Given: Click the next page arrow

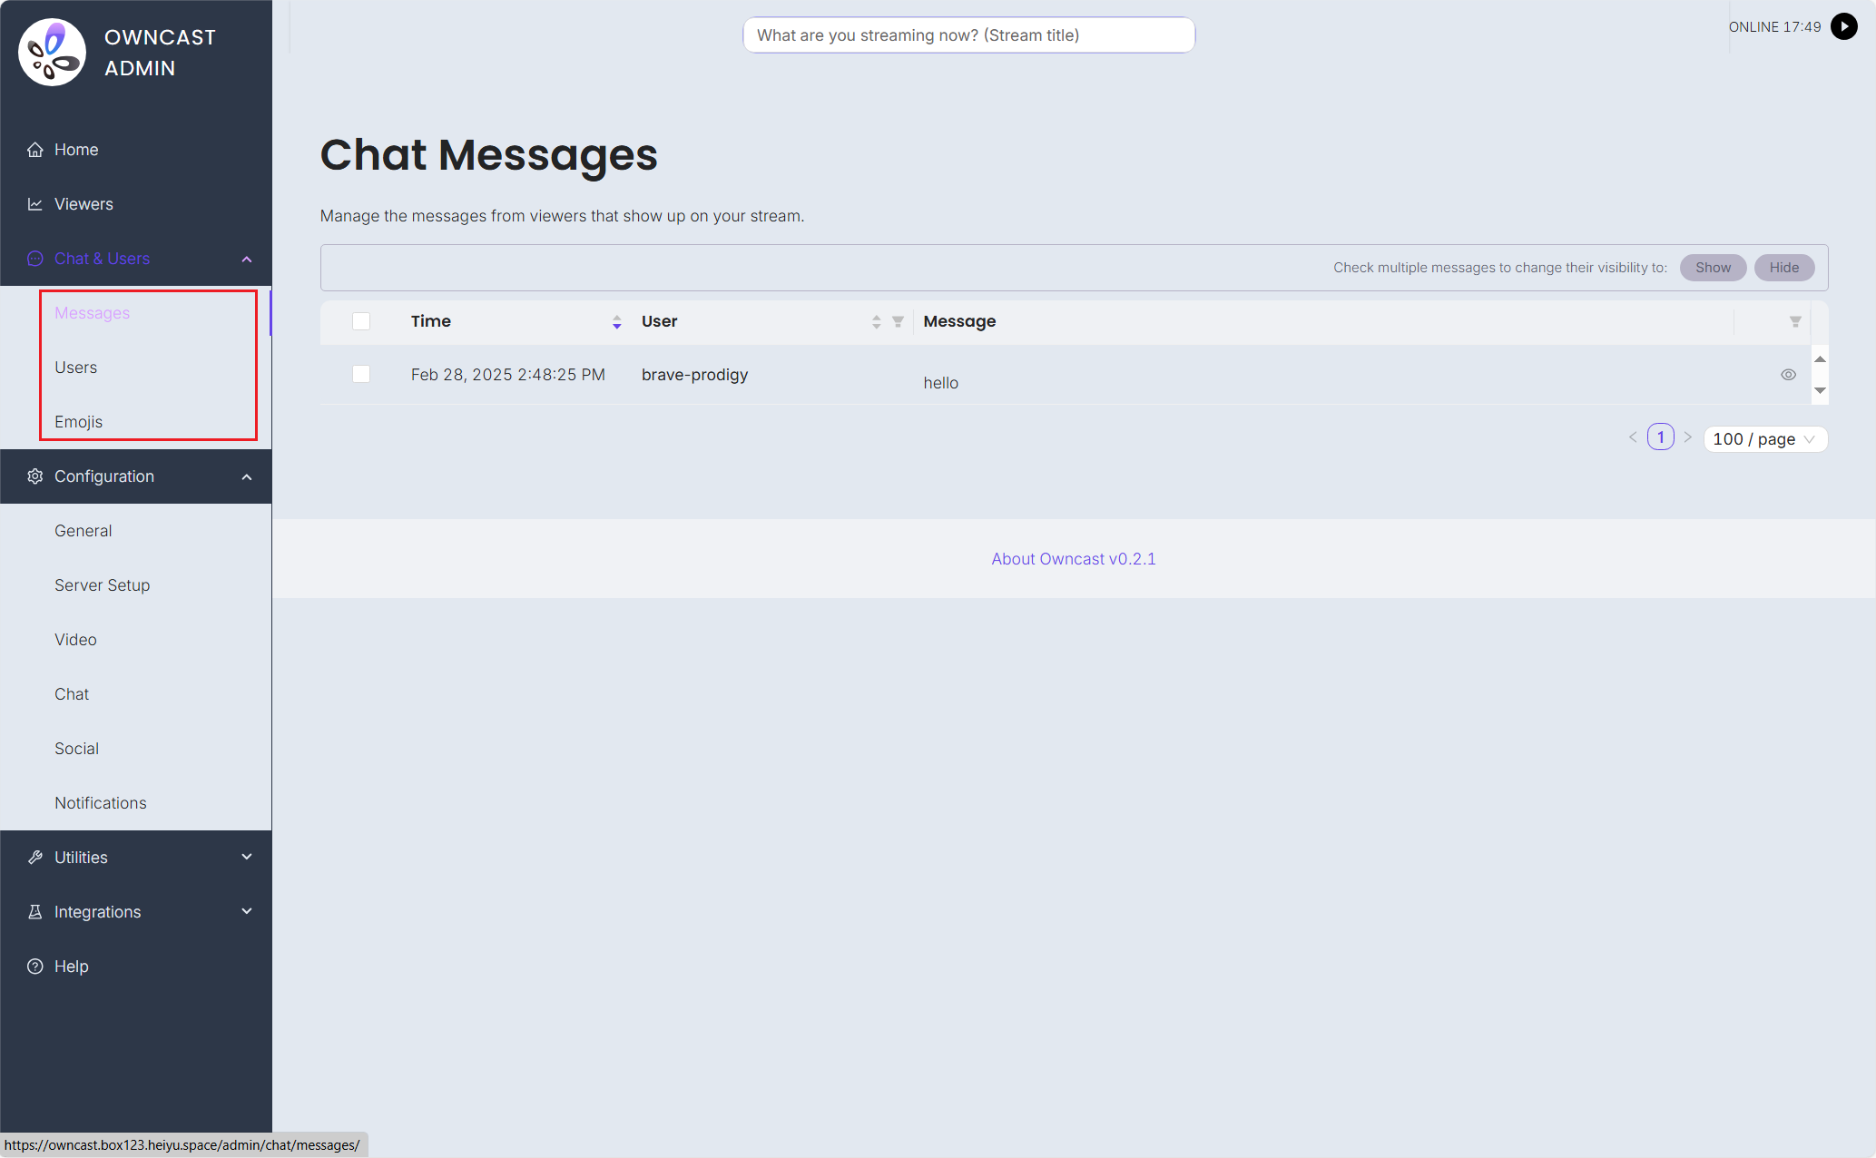Looking at the screenshot, I should 1687,437.
